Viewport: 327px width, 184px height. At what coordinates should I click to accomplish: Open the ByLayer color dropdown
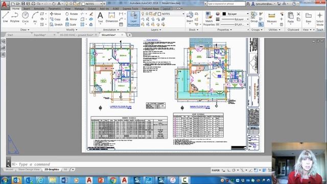pyautogui.click(x=236, y=14)
